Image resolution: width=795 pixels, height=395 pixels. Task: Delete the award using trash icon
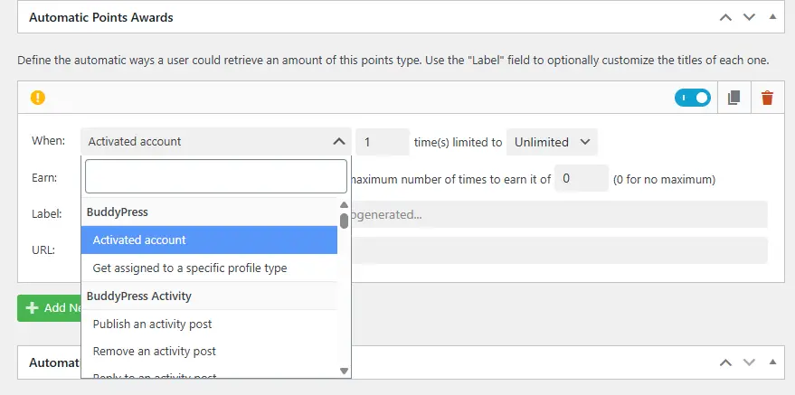767,98
